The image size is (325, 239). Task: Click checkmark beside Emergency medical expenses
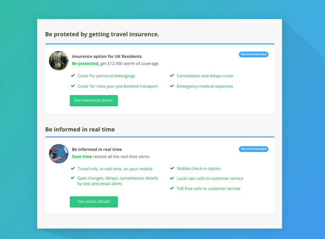172,86
